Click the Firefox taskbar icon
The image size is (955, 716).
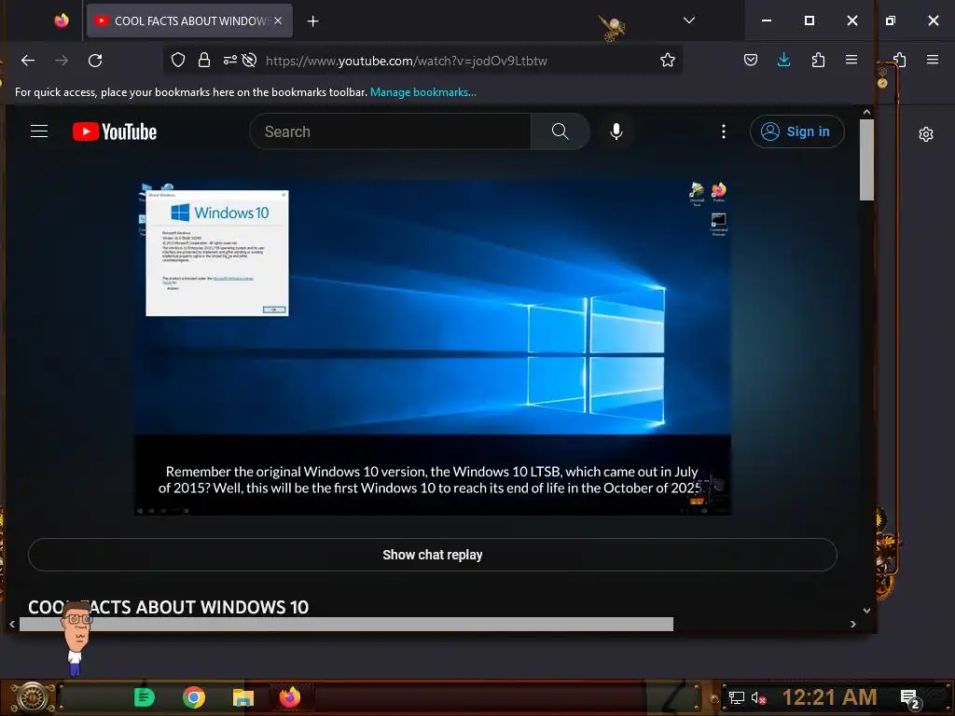[290, 697]
